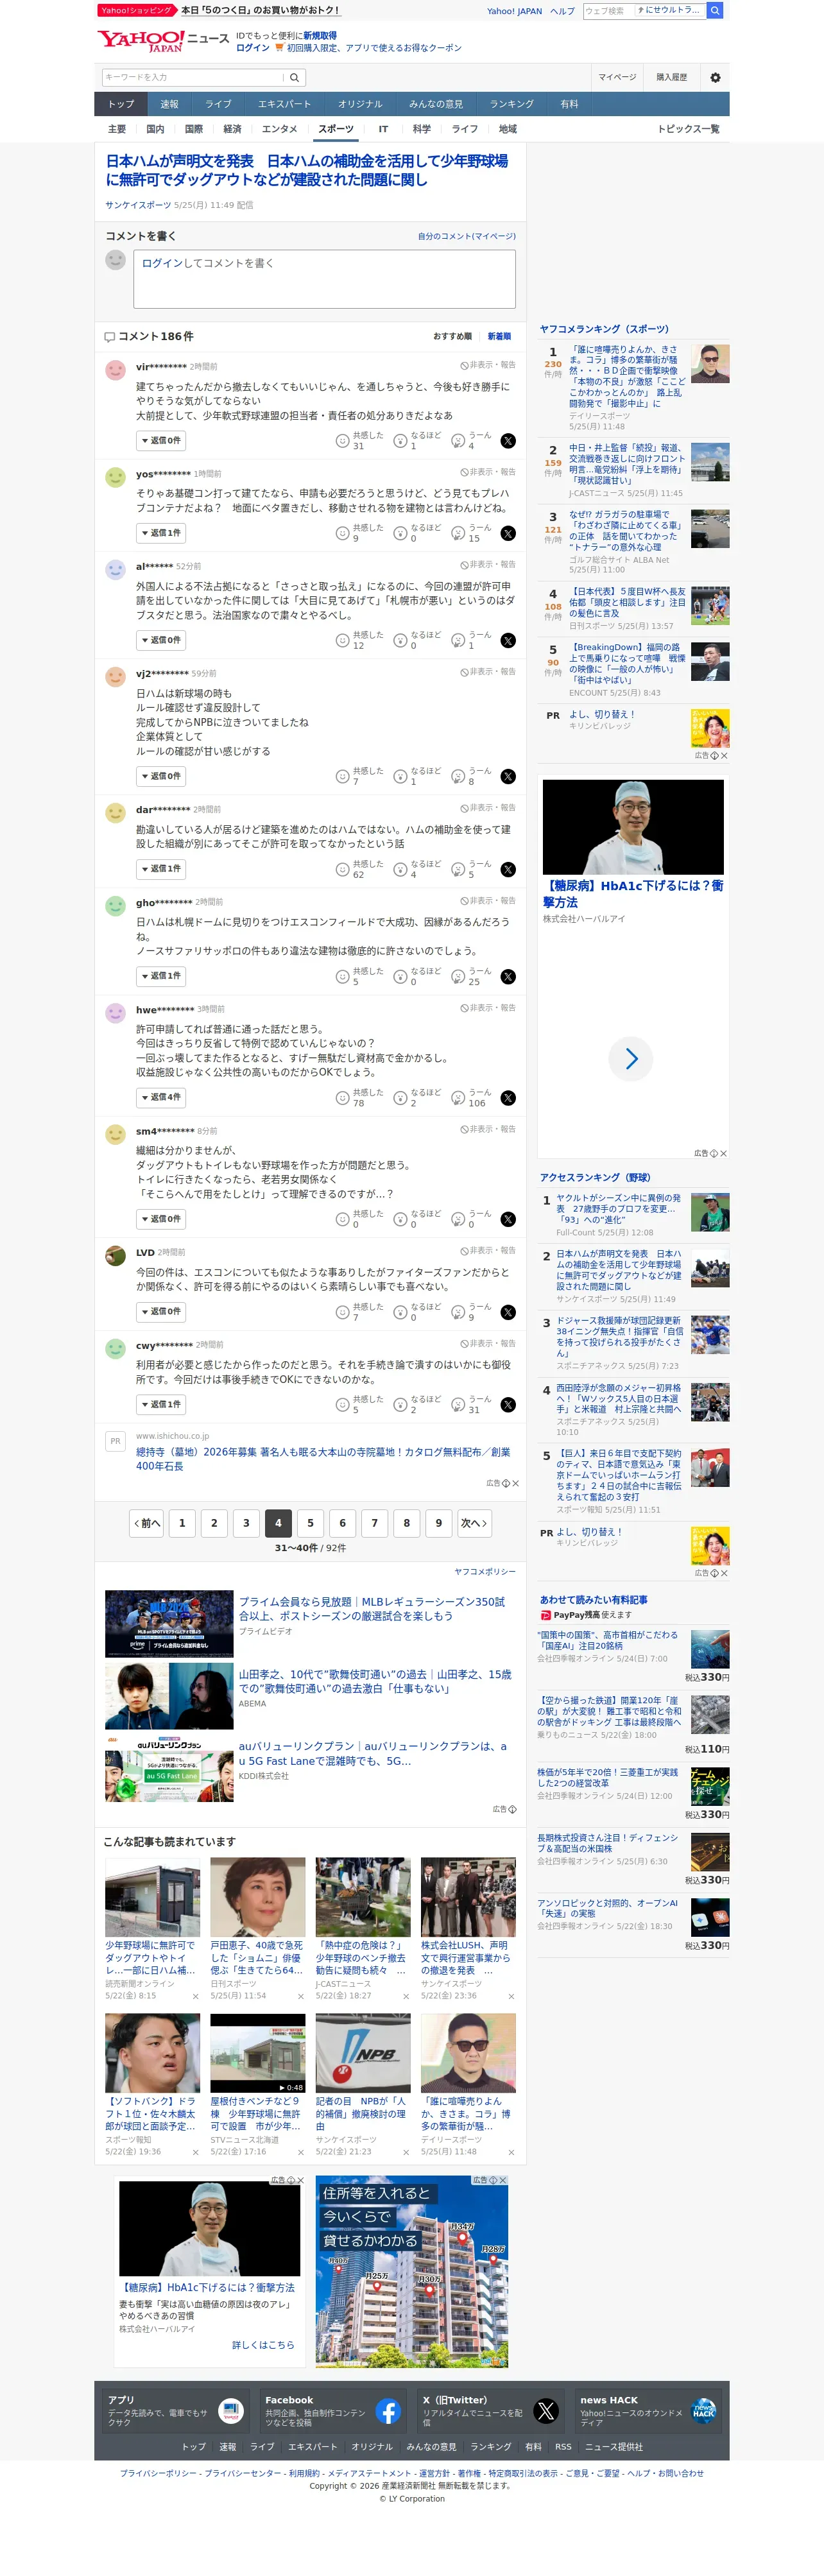This screenshot has height=2576, width=824.
Task: Click the 次へ pagination button
Action: [x=474, y=1524]
